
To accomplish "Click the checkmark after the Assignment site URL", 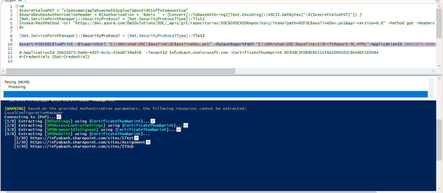I will pyautogui.click(x=148, y=142).
